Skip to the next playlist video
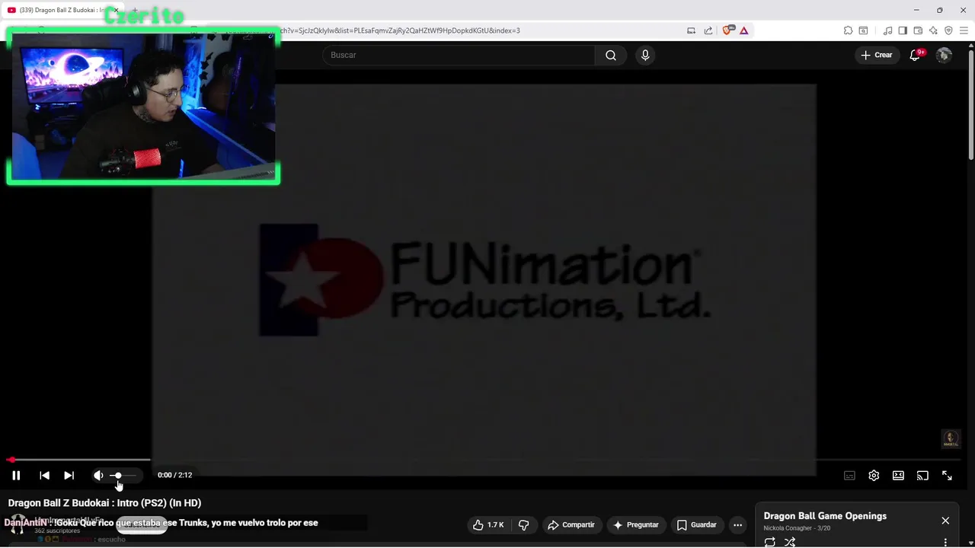Screen dimensions: 975x548 coord(69,475)
